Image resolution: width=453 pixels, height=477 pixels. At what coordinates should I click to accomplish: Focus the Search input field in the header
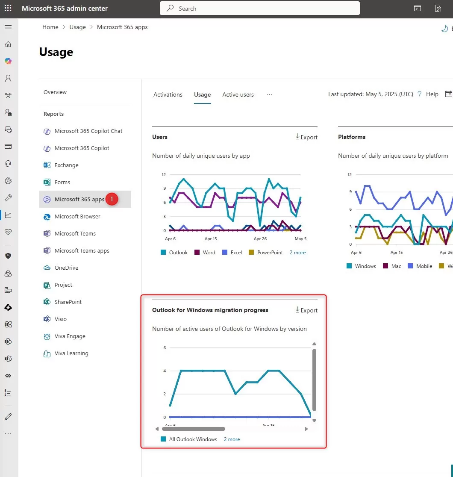260,8
